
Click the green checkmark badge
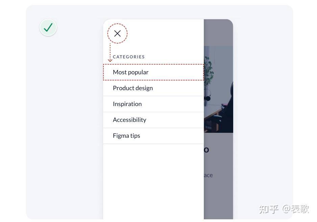(x=48, y=27)
